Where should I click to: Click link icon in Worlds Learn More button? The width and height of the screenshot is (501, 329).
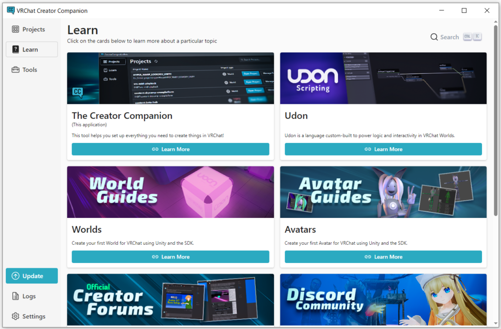[155, 257]
